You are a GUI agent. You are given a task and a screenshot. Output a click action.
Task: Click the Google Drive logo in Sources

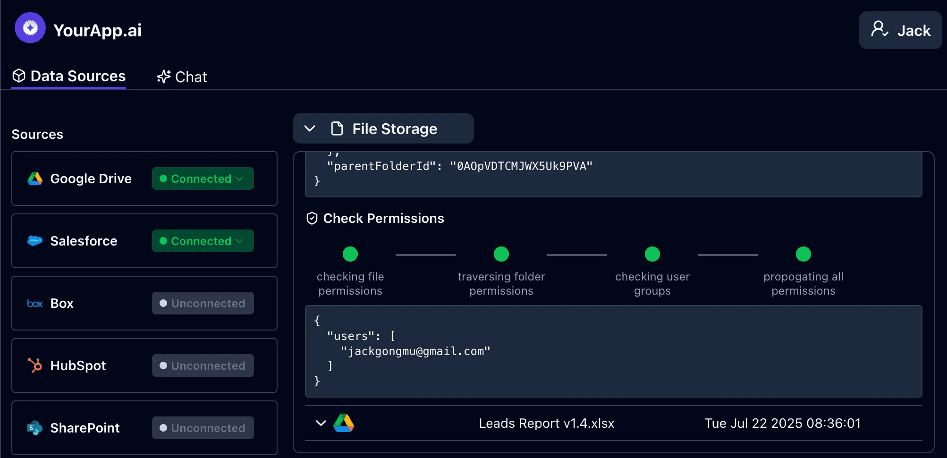pyautogui.click(x=35, y=178)
